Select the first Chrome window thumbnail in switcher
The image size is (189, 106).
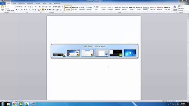tap(74, 53)
